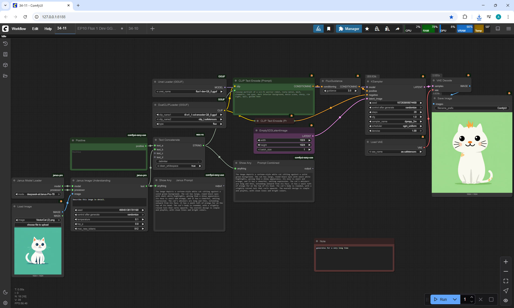
Task: Open the queue history sidebar icon
Action: [x=5, y=44]
